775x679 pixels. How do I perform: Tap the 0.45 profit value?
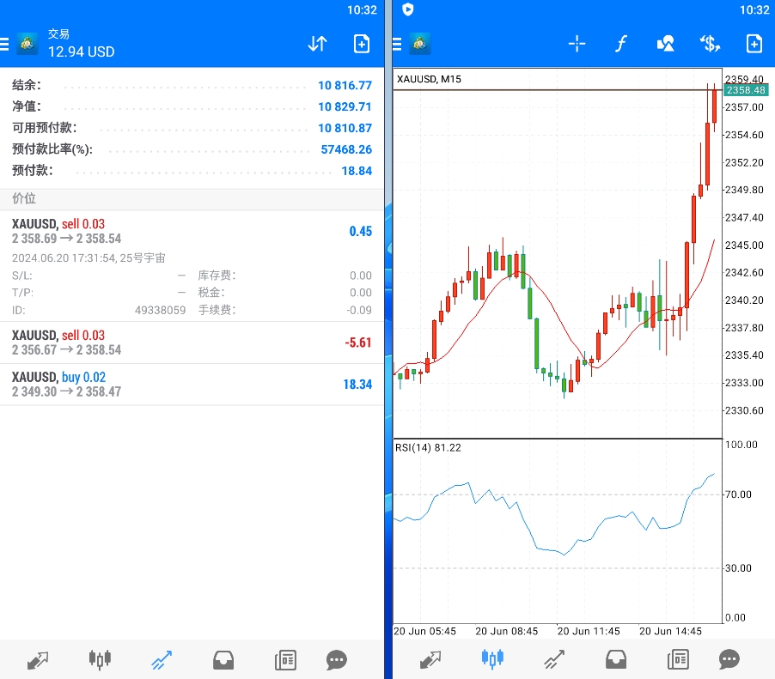(x=360, y=231)
